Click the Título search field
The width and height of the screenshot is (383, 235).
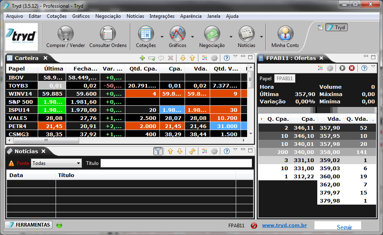176,163
